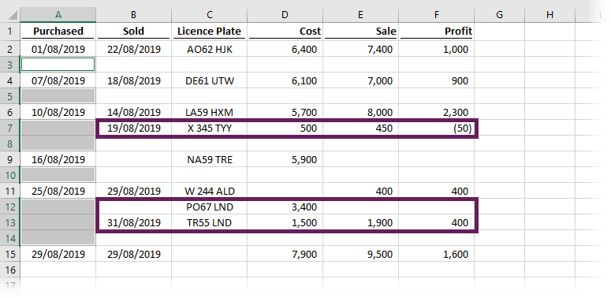Select licence plate NA59 TRE
The image size is (611, 298).
(209, 160)
